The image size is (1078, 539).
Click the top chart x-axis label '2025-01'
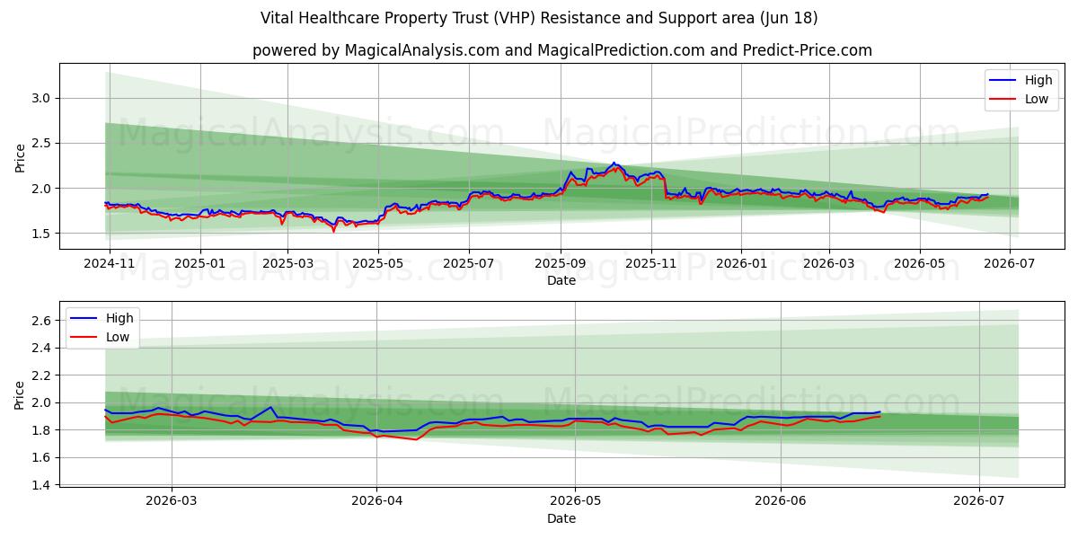[x=199, y=264]
